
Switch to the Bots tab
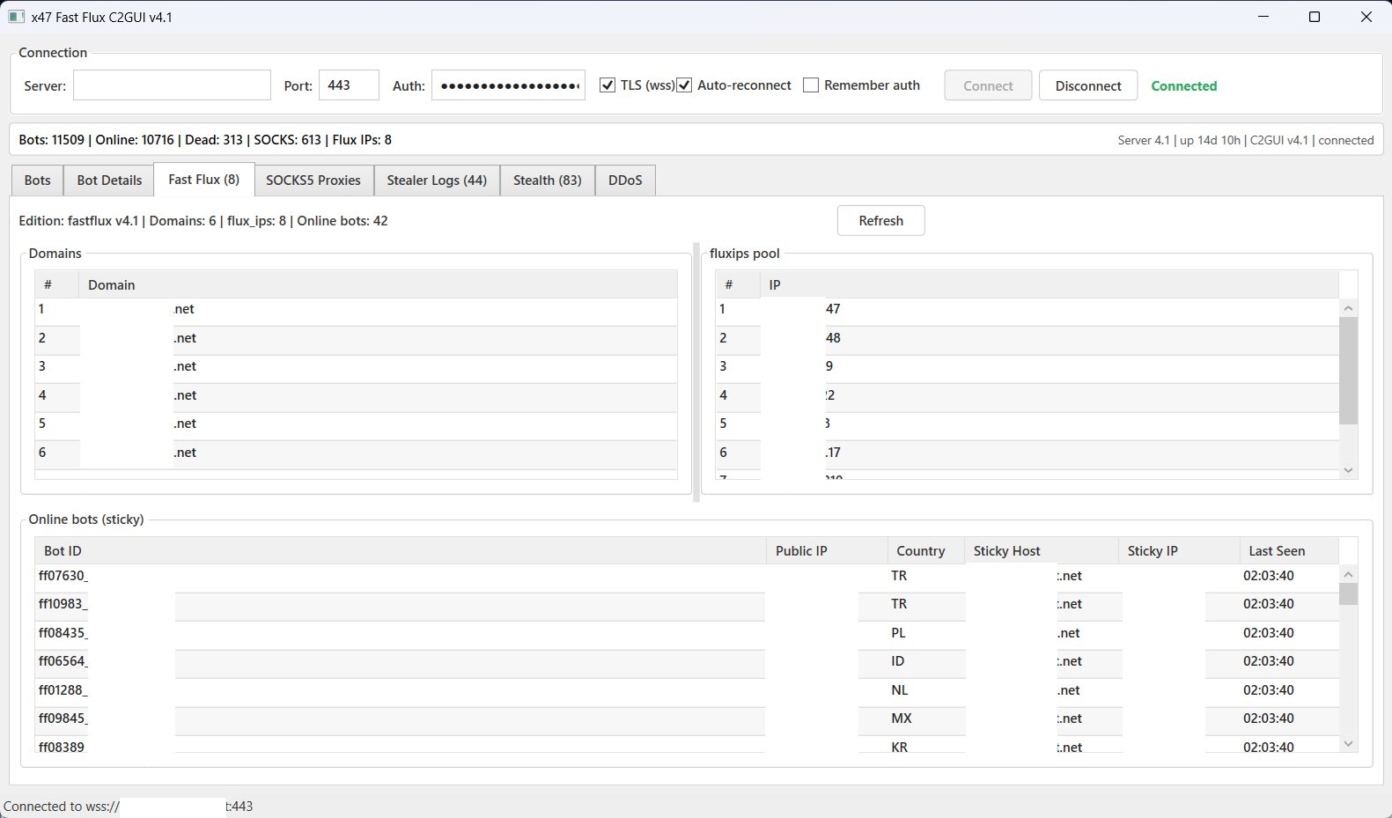[x=38, y=181]
